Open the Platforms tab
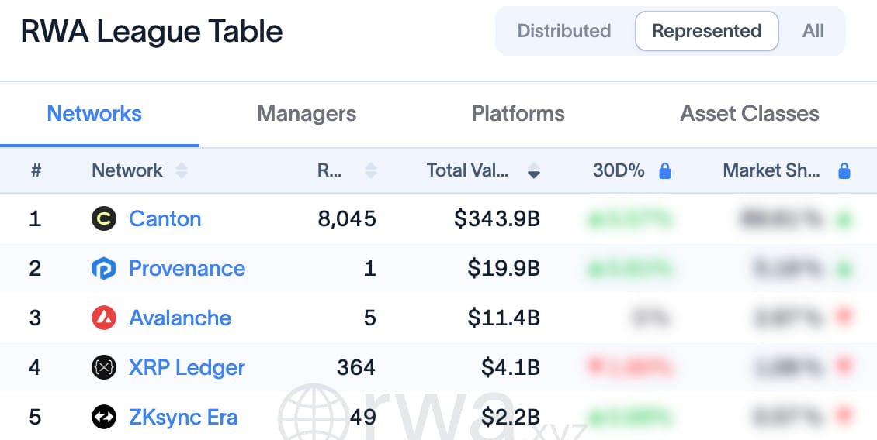Image resolution: width=877 pixels, height=440 pixels. 518,113
